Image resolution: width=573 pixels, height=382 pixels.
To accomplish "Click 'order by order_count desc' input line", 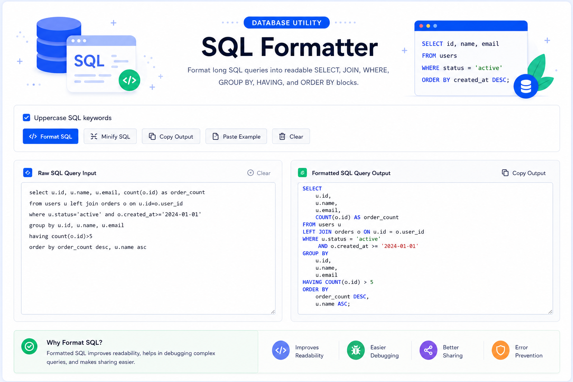I will [88, 247].
